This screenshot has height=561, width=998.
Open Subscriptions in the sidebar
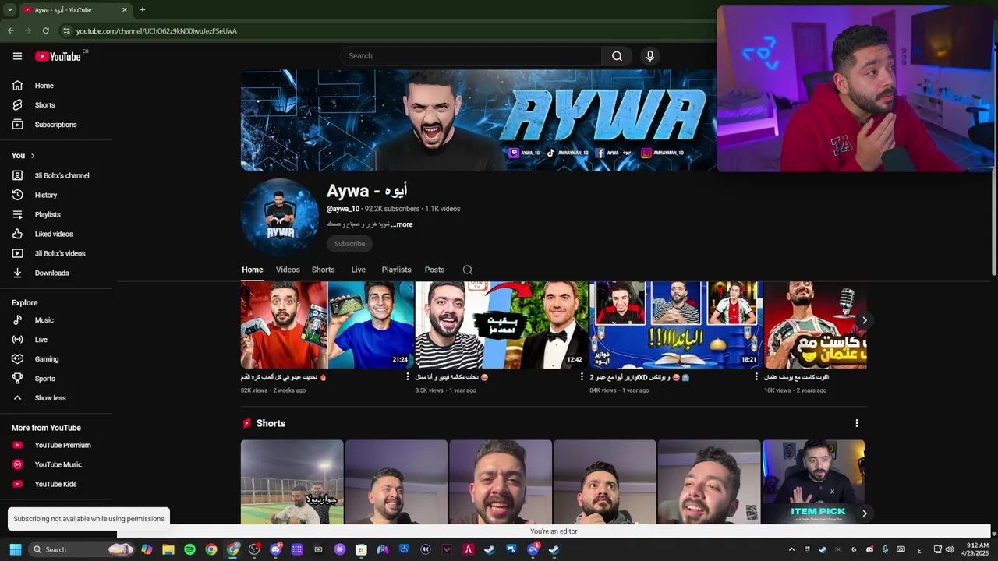tap(56, 125)
